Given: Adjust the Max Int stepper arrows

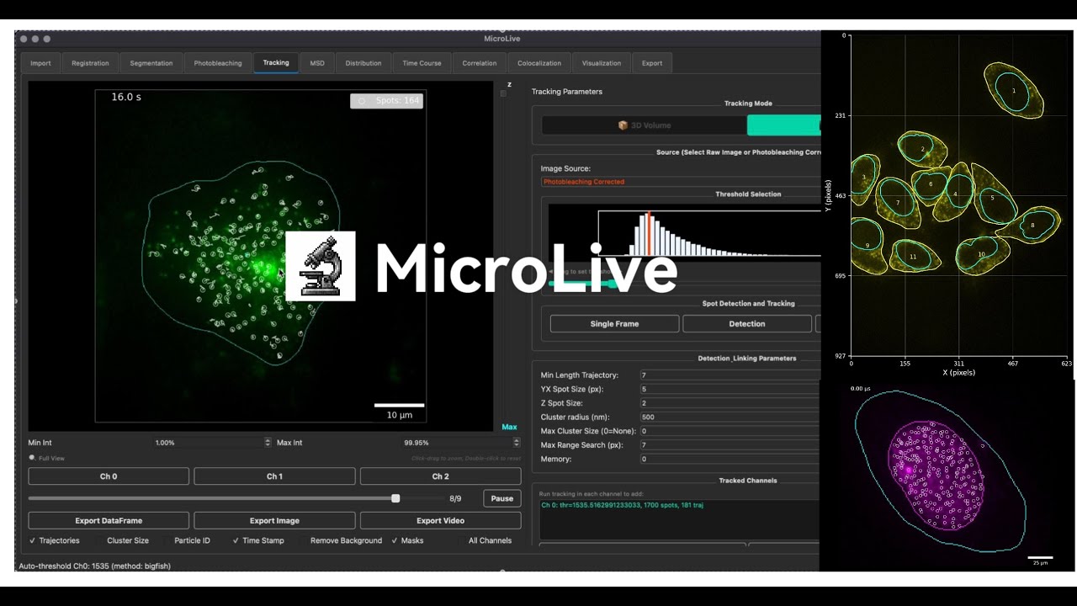Looking at the screenshot, I should click(517, 442).
